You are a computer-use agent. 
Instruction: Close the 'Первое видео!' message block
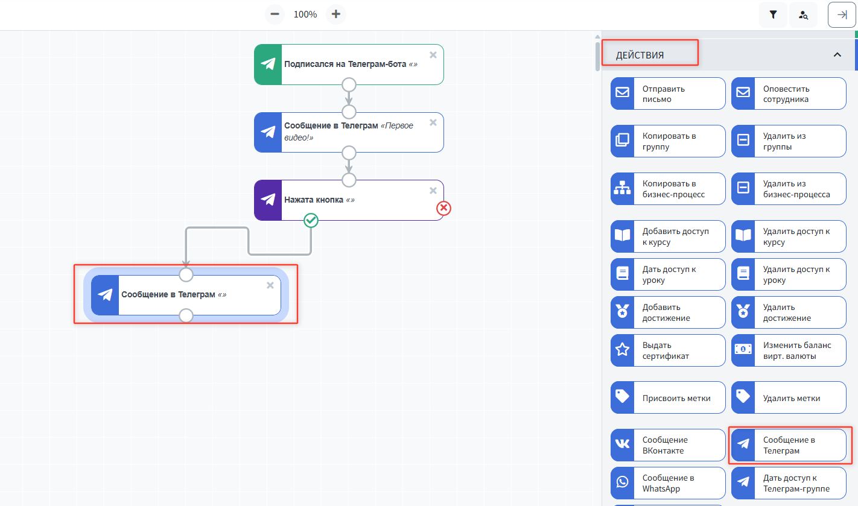pos(433,122)
